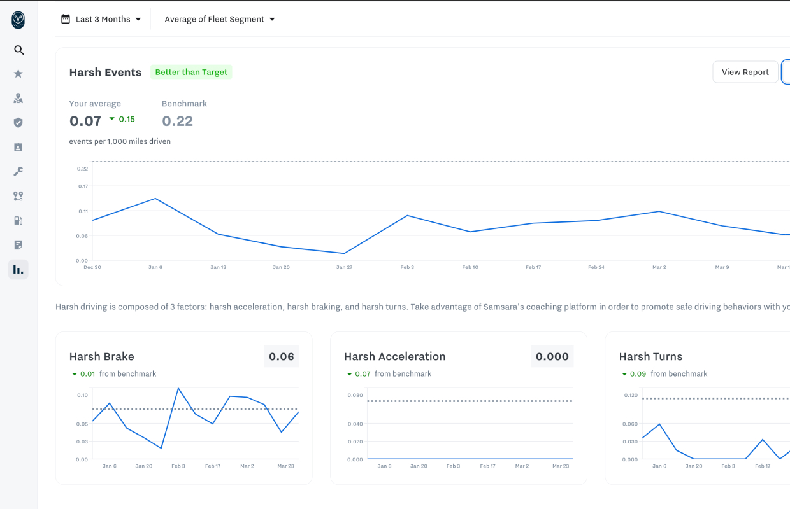This screenshot has width=790, height=509.
Task: Open the documents note icon
Action: [18, 245]
